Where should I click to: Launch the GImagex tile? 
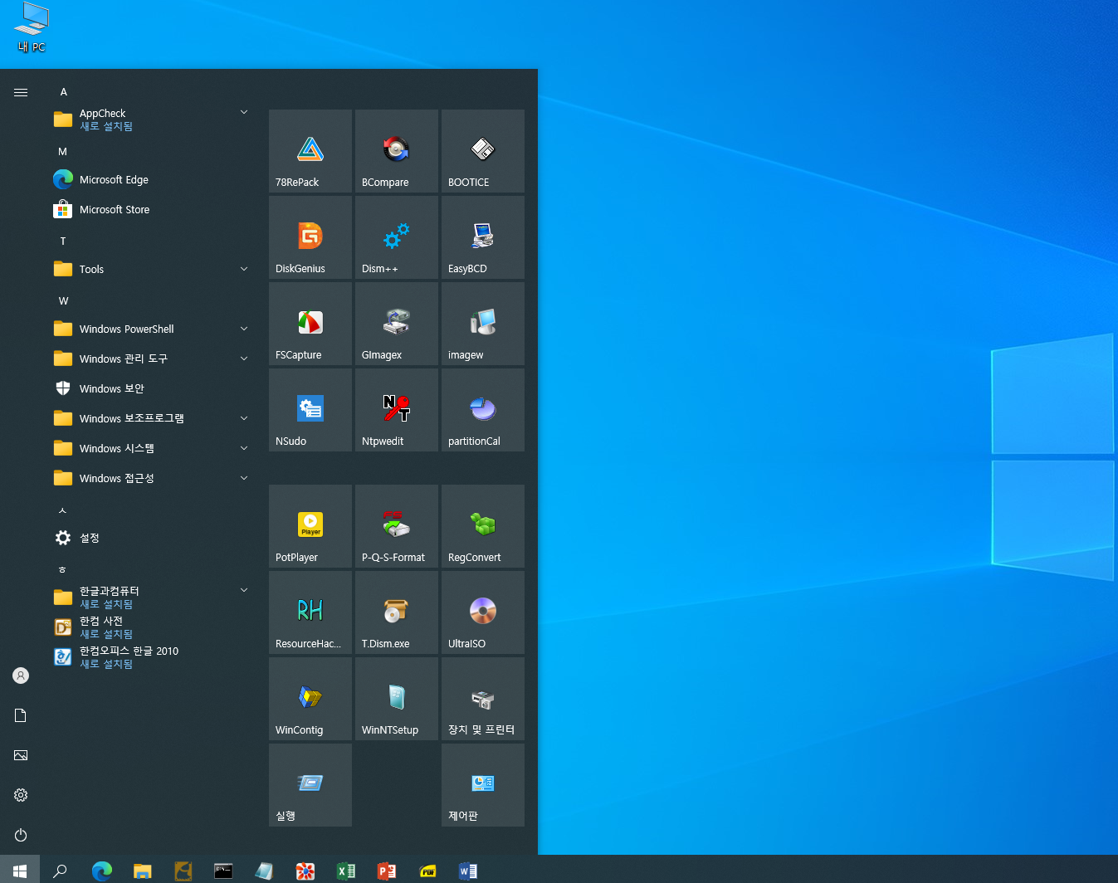[397, 324]
